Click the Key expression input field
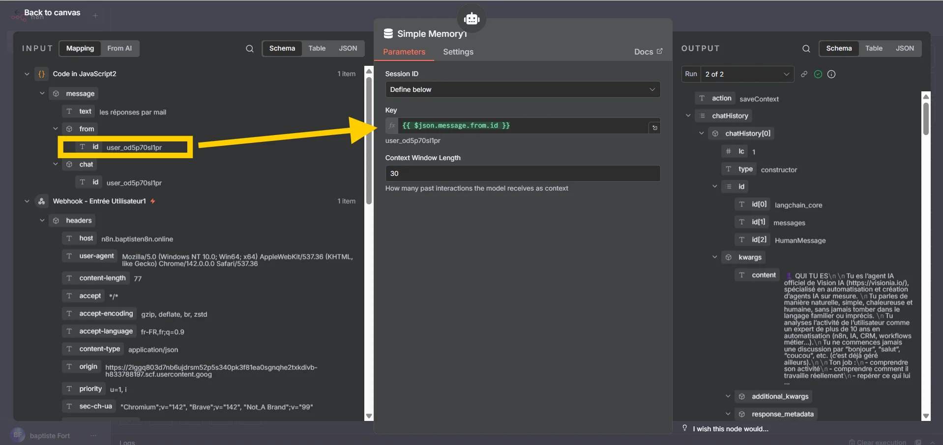This screenshot has height=445, width=943. coord(523,126)
